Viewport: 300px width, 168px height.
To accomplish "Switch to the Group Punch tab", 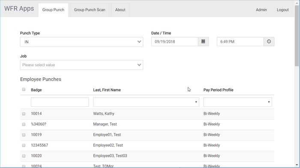I will click(53, 10).
